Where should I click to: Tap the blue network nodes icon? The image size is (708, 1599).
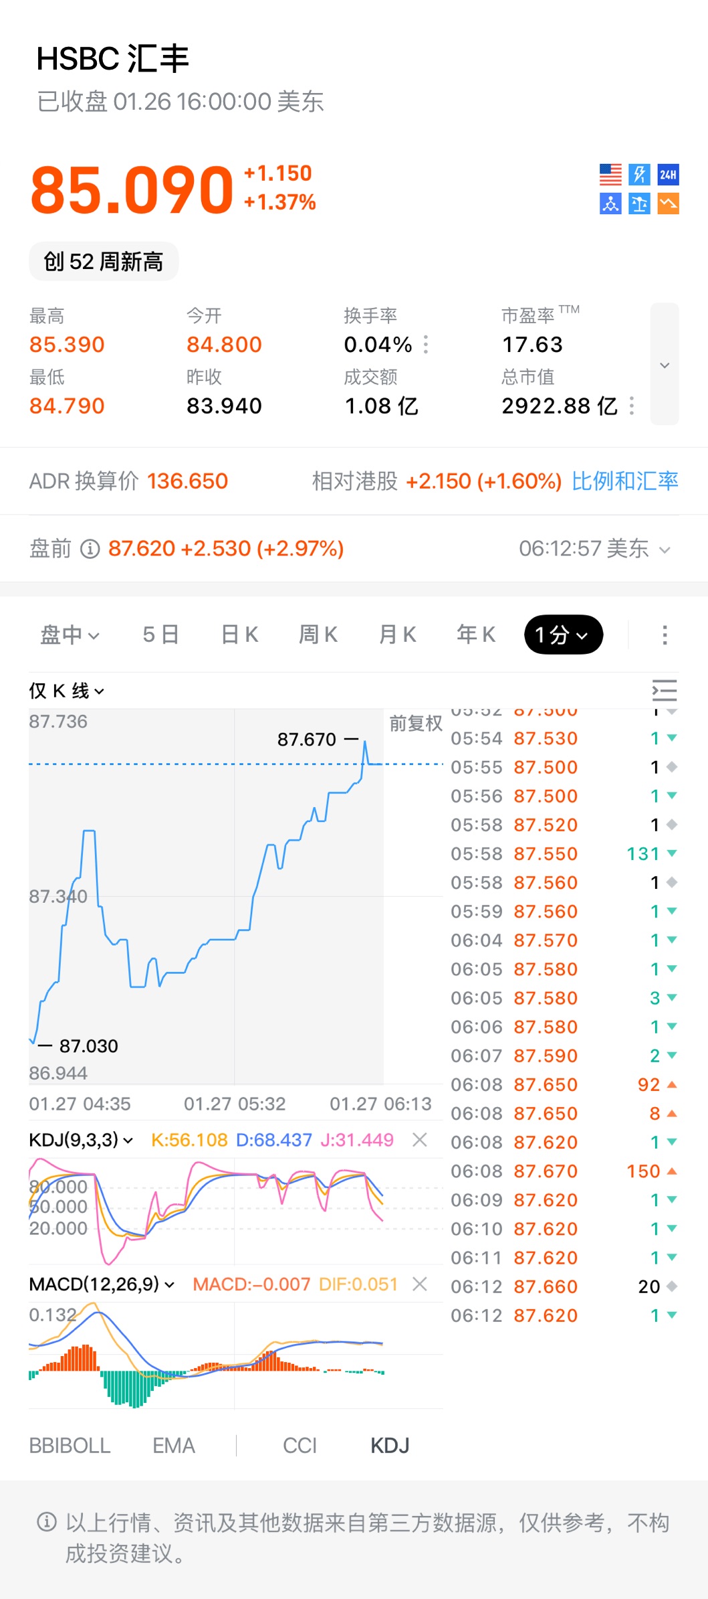coord(610,203)
